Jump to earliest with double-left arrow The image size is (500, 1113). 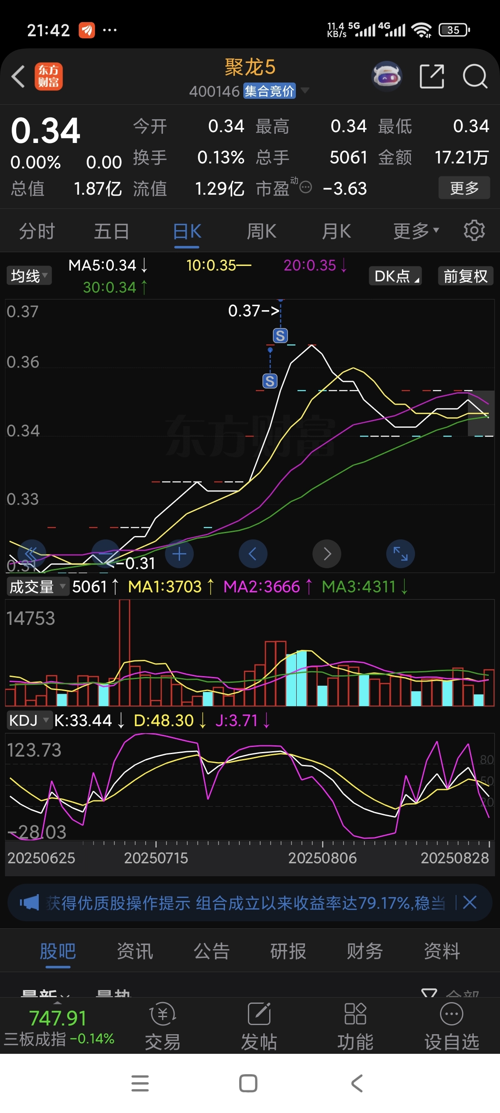tap(32, 554)
